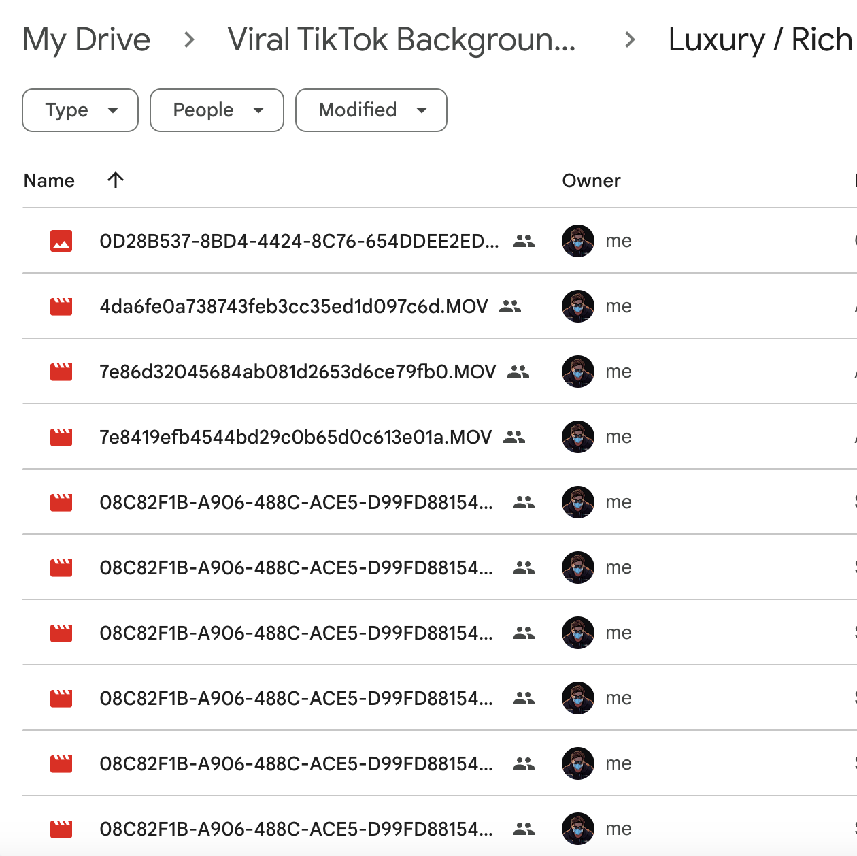The width and height of the screenshot is (857, 856).
Task: Select the file 7e86d32045684ab081d2653d6ce79fb0.MOV
Action: tap(297, 372)
